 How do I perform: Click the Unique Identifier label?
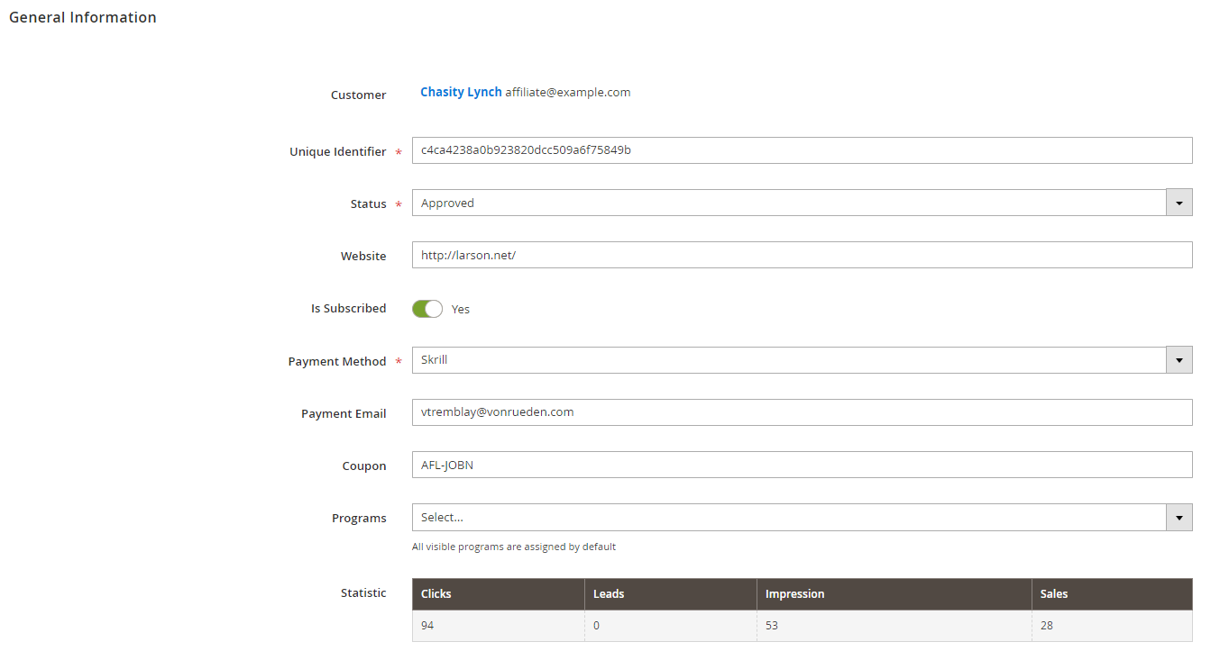pos(338,151)
